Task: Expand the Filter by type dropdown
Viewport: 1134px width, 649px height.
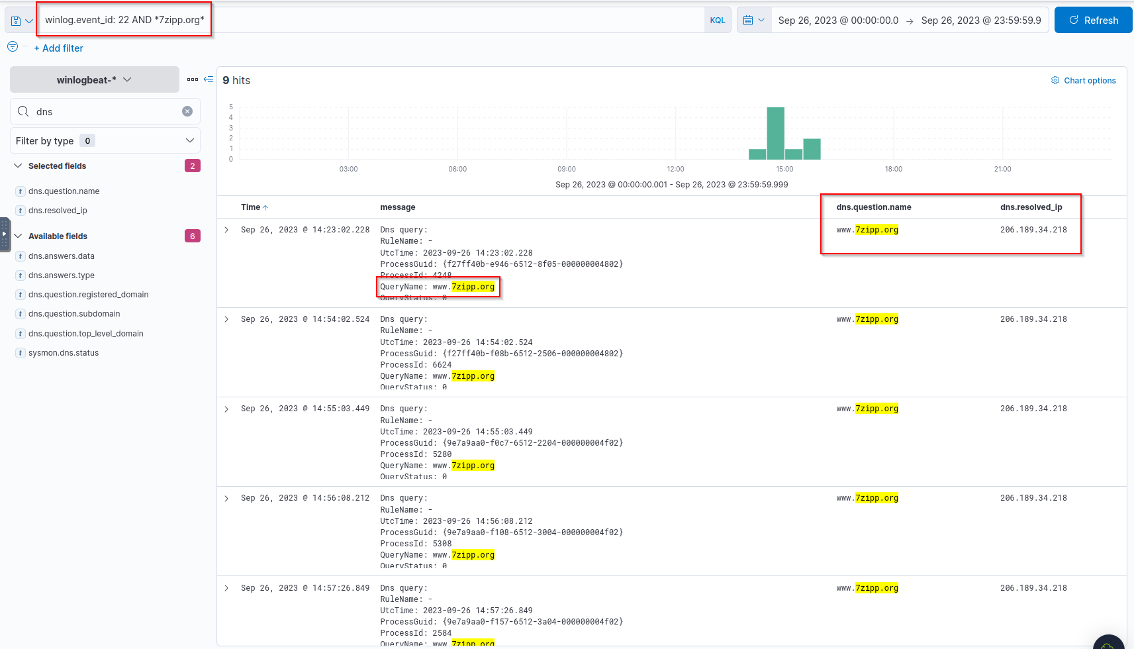Action: (105, 140)
